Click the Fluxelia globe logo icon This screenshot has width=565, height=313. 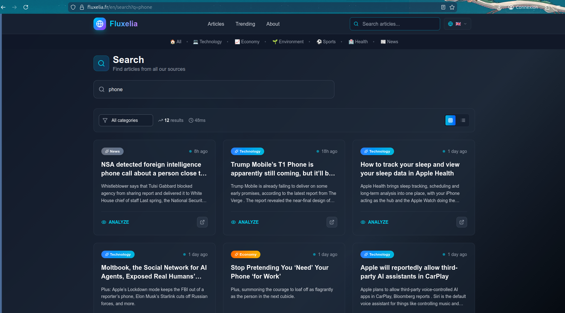tap(100, 24)
